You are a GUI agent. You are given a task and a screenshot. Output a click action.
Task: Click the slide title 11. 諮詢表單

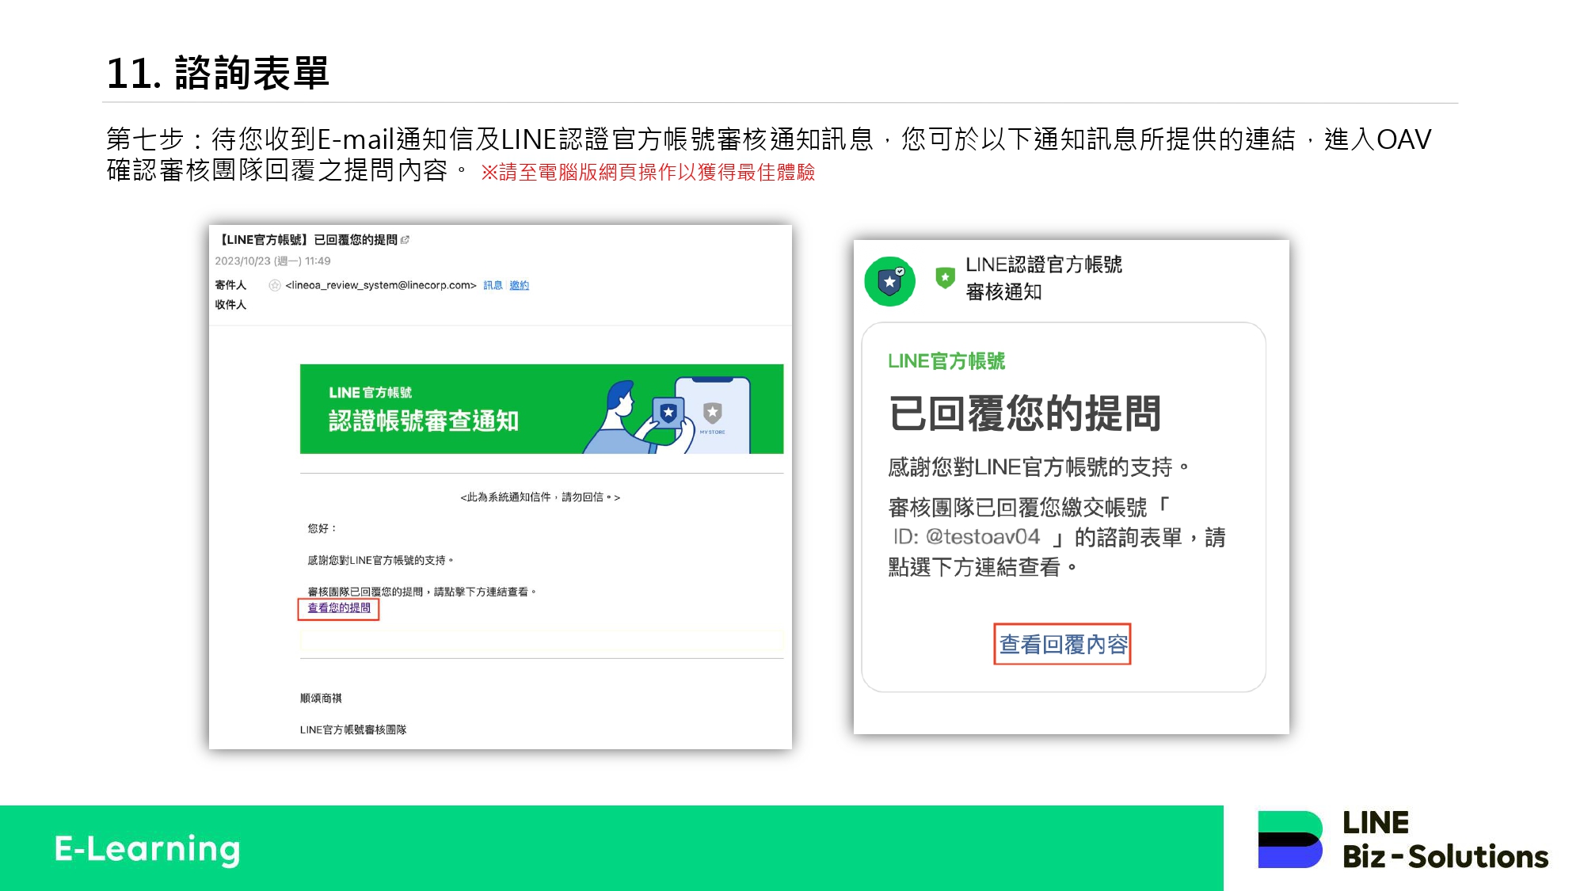click(218, 73)
